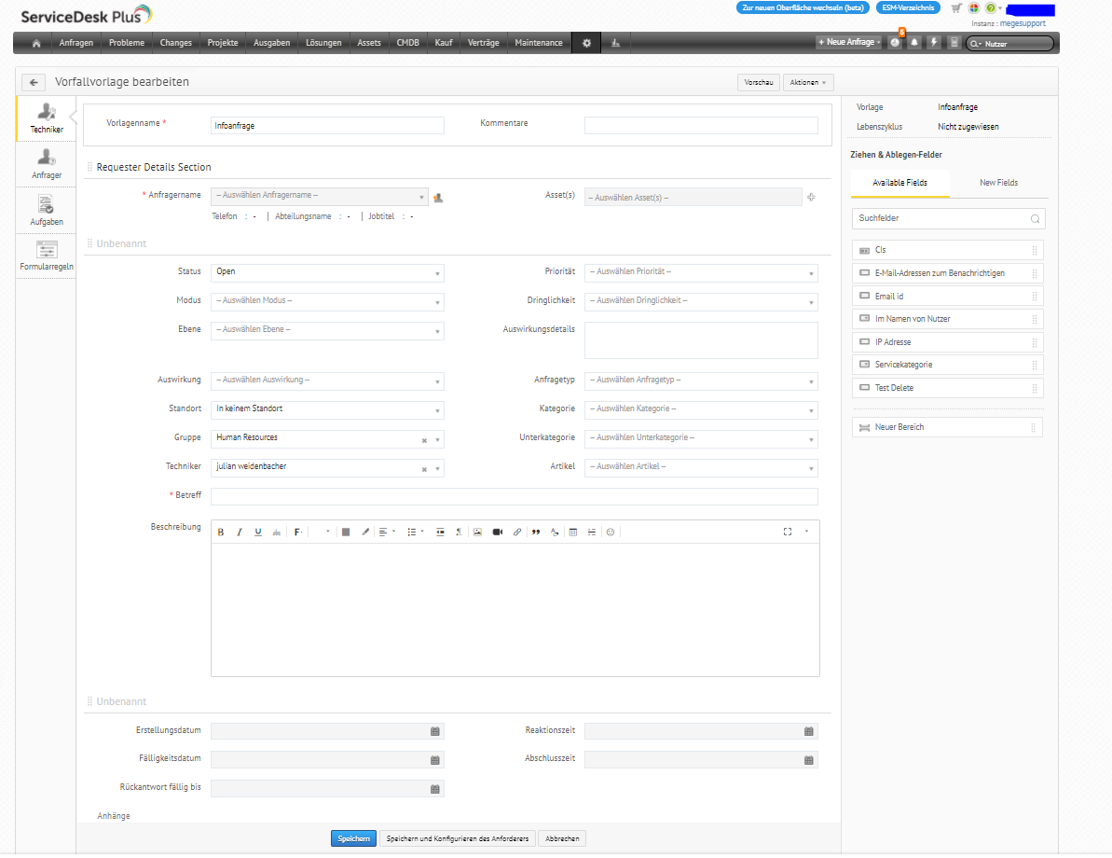The height and width of the screenshot is (858, 1112).
Task: Expand the Kategorie dropdown
Action: click(701, 409)
